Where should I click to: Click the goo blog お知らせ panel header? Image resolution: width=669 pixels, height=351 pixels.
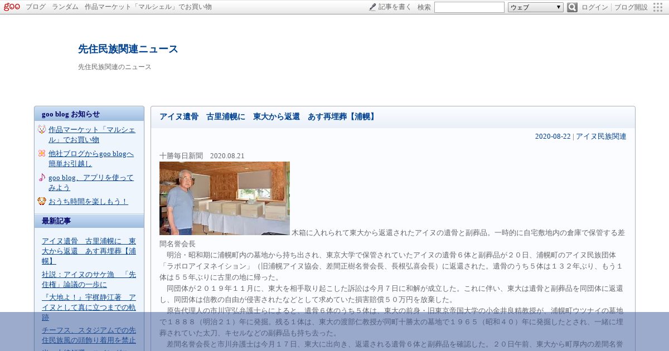(89, 114)
